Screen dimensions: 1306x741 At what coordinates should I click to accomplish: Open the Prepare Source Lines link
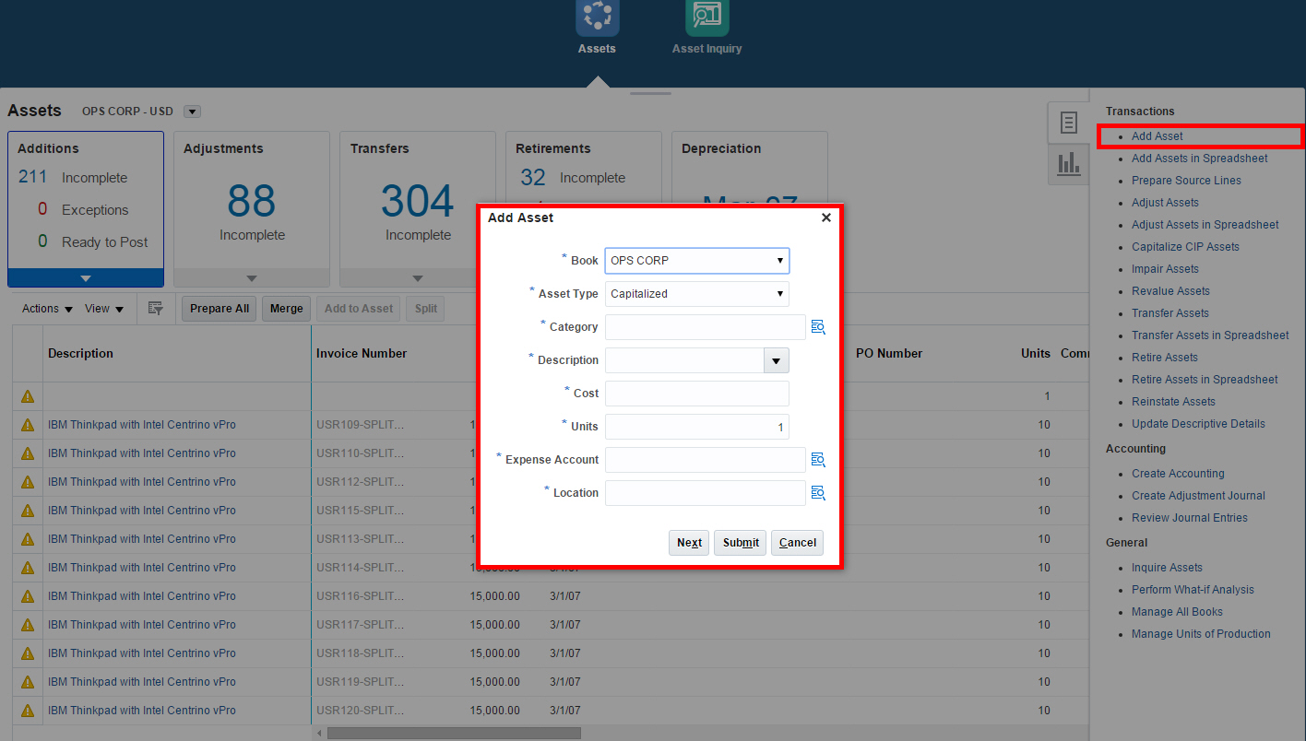[x=1186, y=181]
